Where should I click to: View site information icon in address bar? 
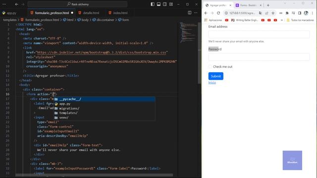[226, 13]
